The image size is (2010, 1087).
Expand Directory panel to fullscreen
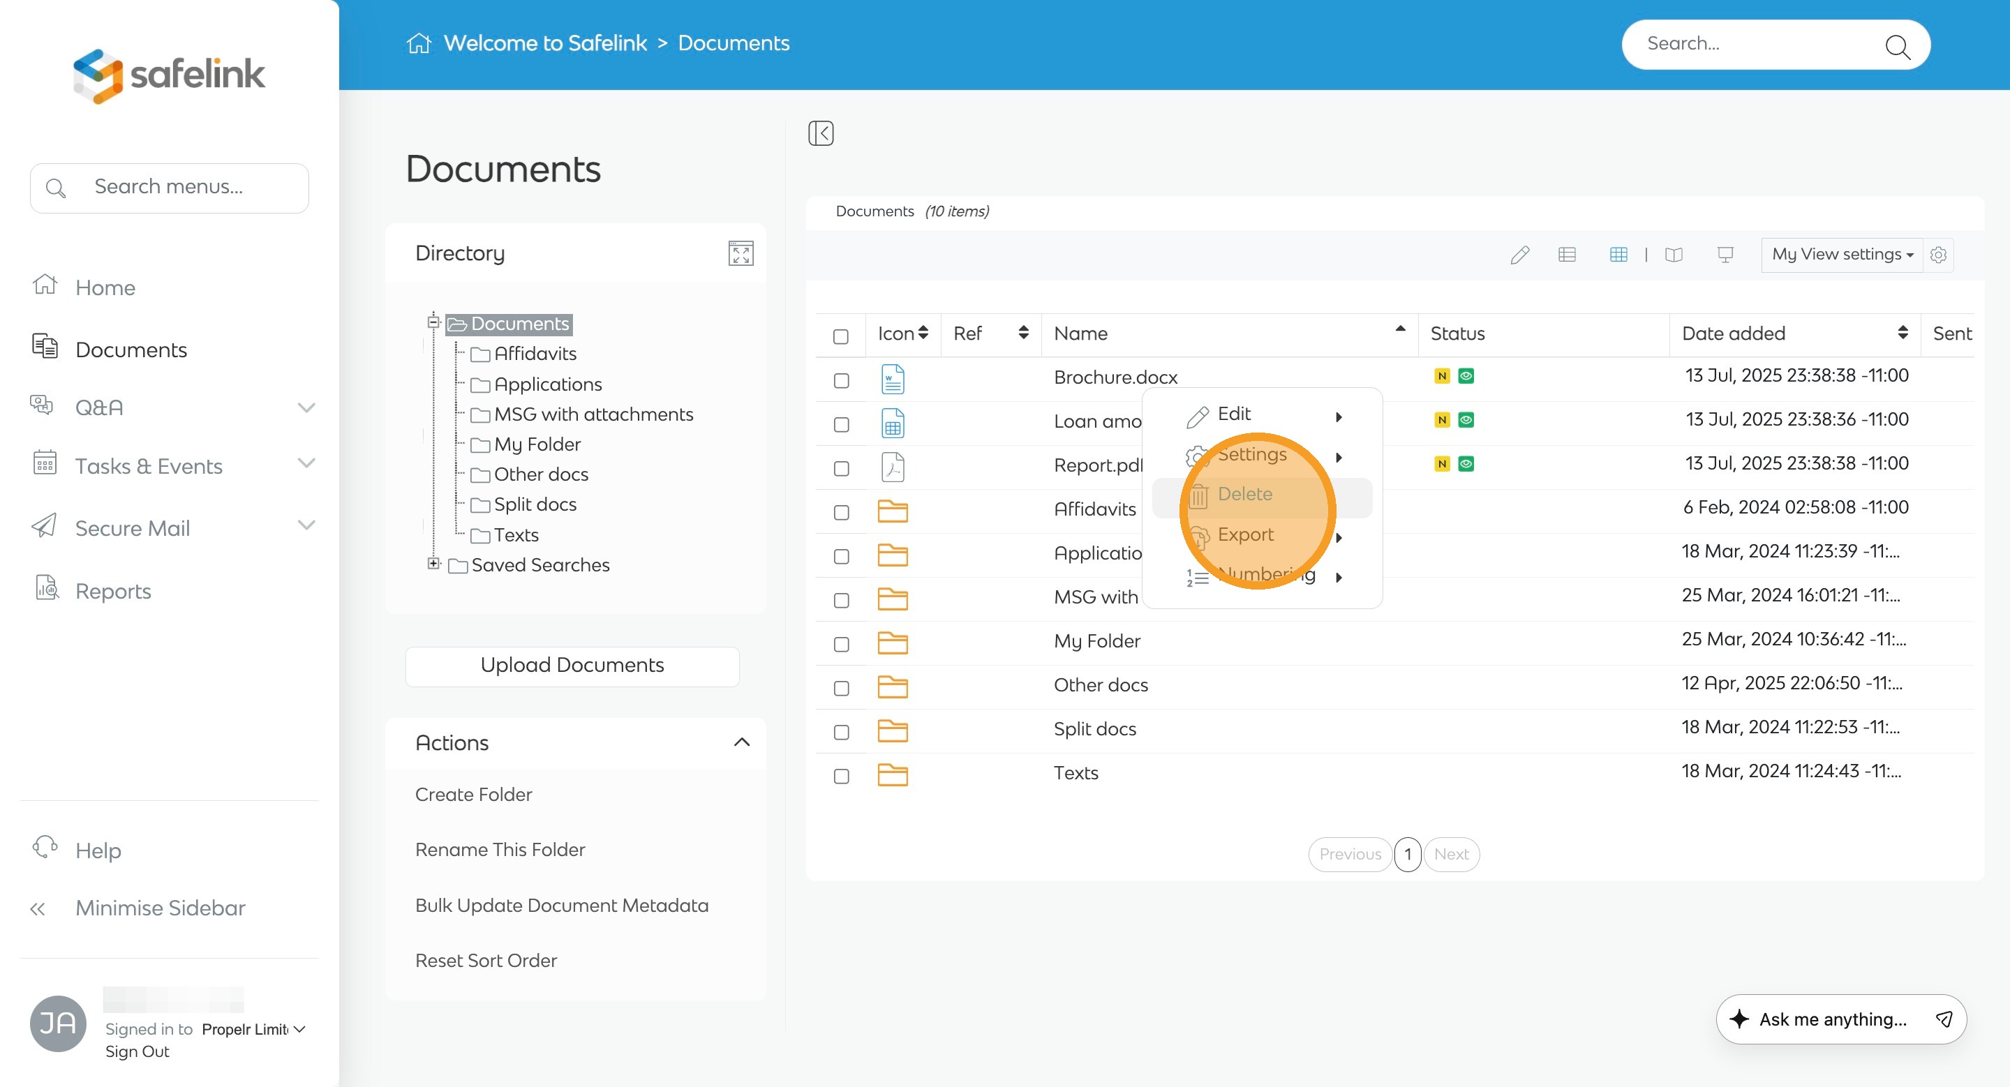point(740,253)
